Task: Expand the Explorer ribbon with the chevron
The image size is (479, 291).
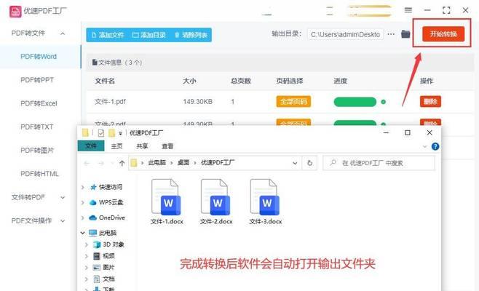Action: click(x=424, y=147)
